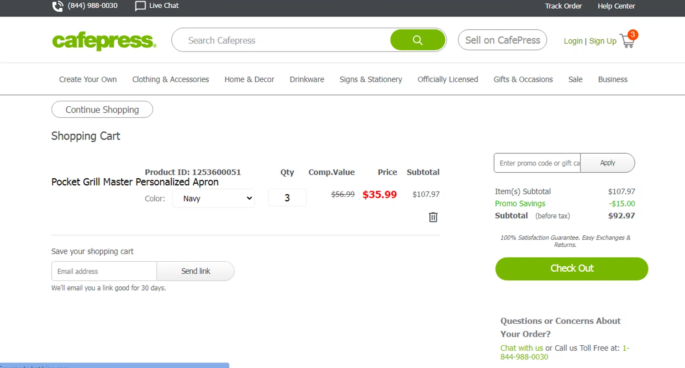
Task: Open Pocket Grill Master Personalized Apron product
Action: 135,182
